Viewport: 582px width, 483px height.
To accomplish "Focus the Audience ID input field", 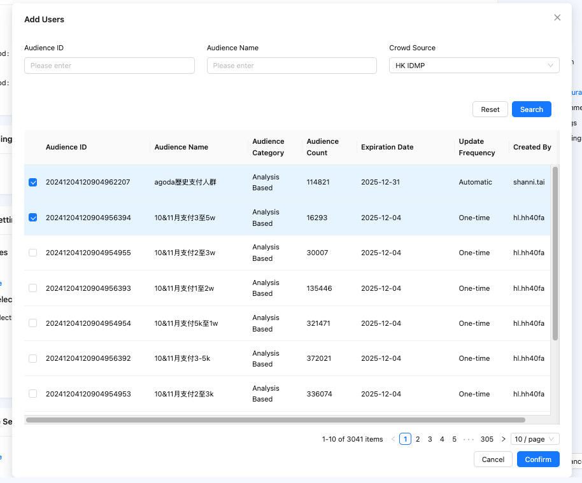I will click(x=110, y=66).
